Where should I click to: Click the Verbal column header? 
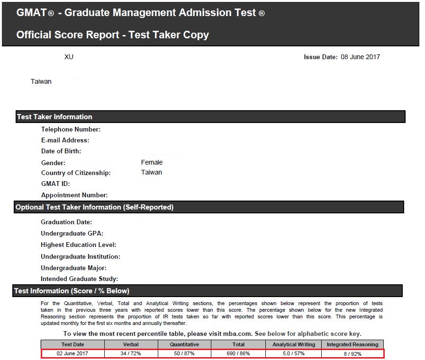[131, 344]
